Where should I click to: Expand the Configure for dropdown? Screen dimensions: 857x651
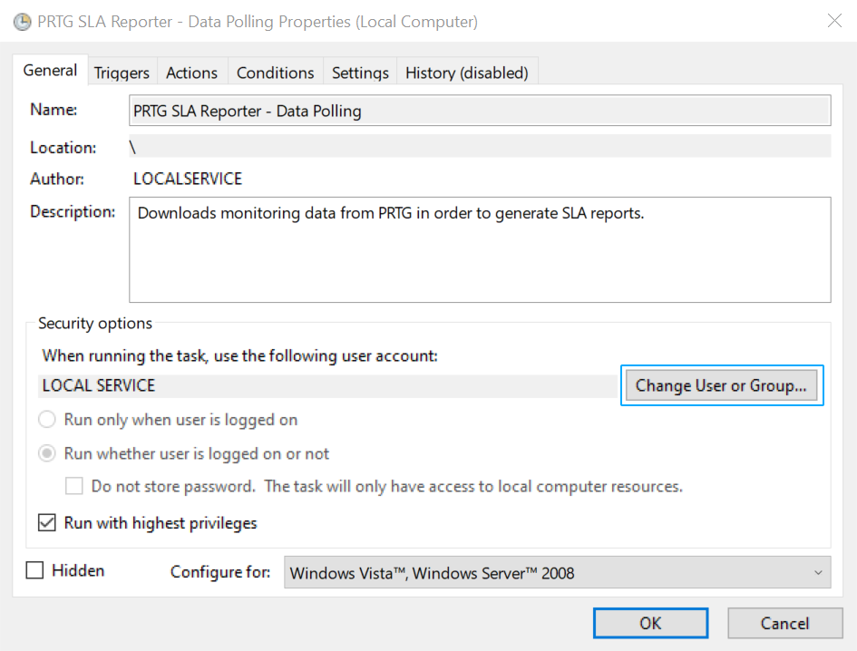(x=558, y=572)
